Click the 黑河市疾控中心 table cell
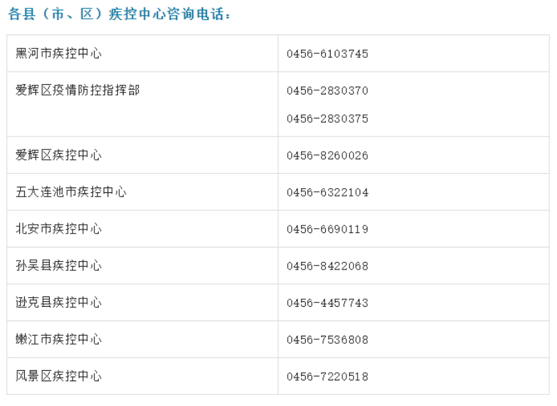The height and width of the screenshot is (406, 557). [x=59, y=54]
